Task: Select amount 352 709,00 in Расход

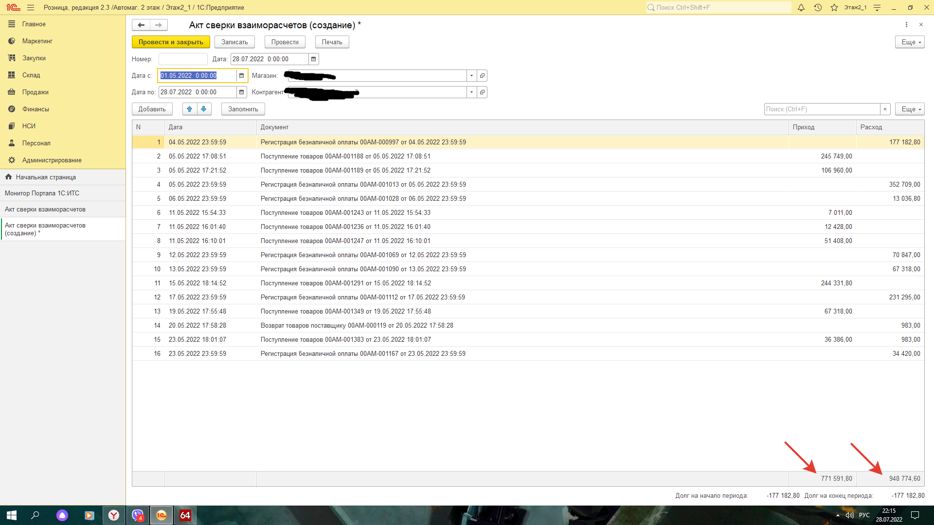Action: pos(890,184)
